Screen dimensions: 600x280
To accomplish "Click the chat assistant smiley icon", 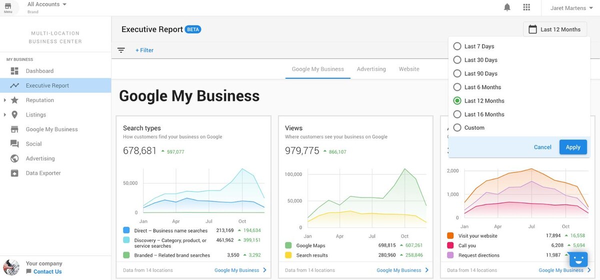I will tap(578, 260).
